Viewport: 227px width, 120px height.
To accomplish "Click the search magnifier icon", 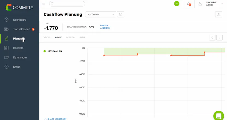I will point(53,4).
